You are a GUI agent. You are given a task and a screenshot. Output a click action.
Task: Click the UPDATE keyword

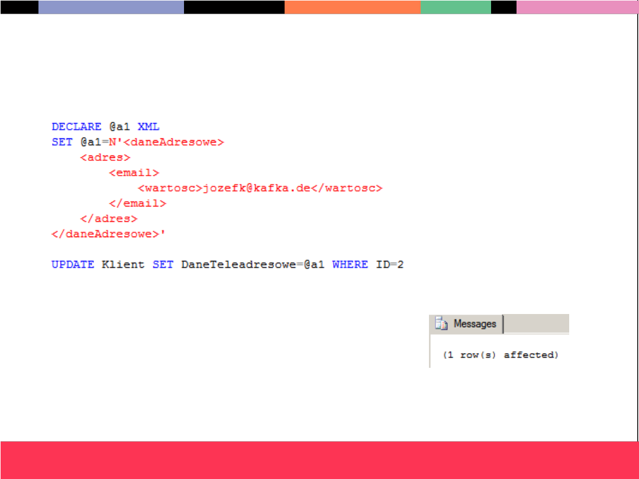[73, 265]
